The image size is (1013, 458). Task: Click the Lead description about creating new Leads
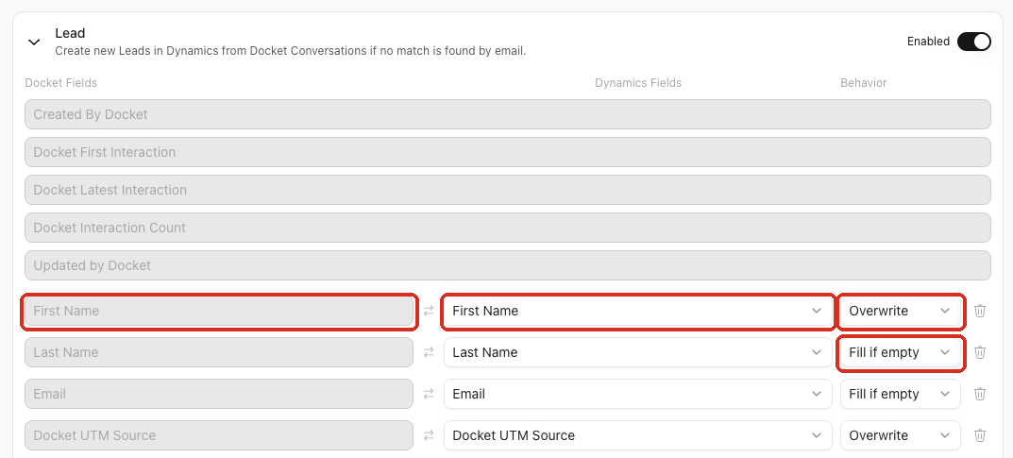click(290, 50)
